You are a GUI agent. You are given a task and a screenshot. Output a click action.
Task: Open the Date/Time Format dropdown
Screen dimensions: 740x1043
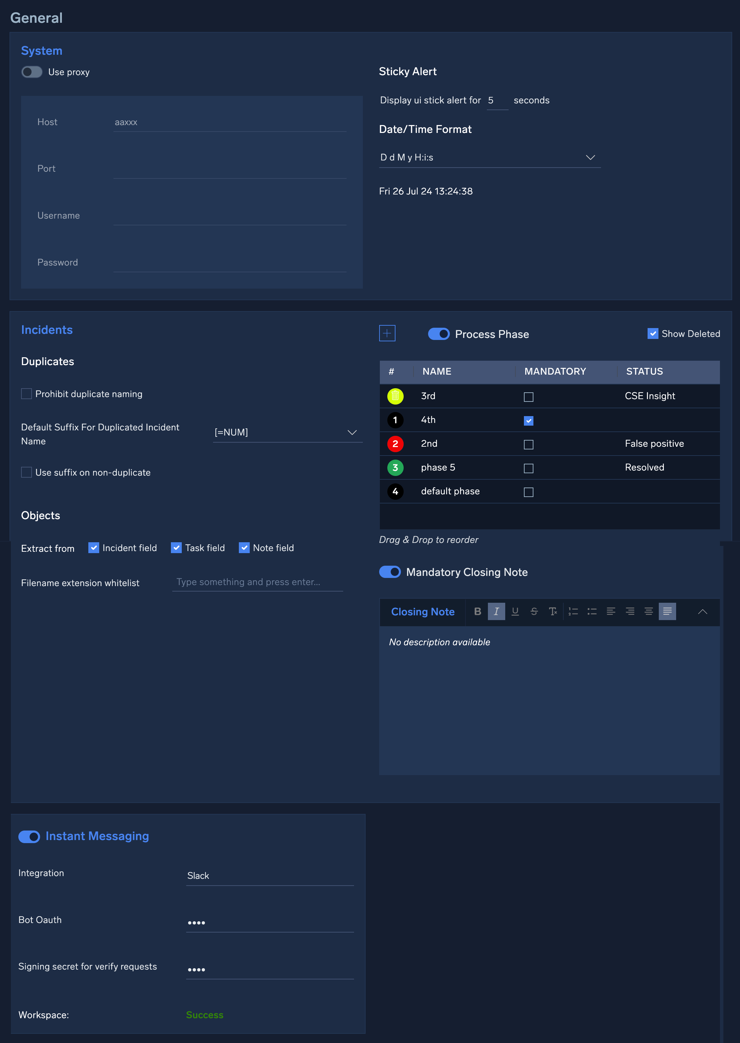tap(591, 157)
